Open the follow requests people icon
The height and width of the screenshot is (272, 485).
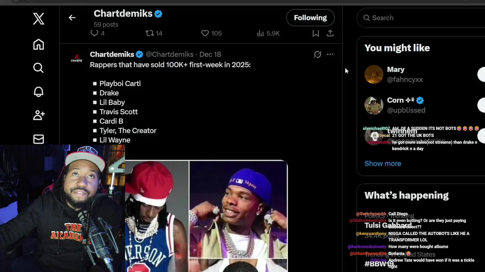pos(38,115)
